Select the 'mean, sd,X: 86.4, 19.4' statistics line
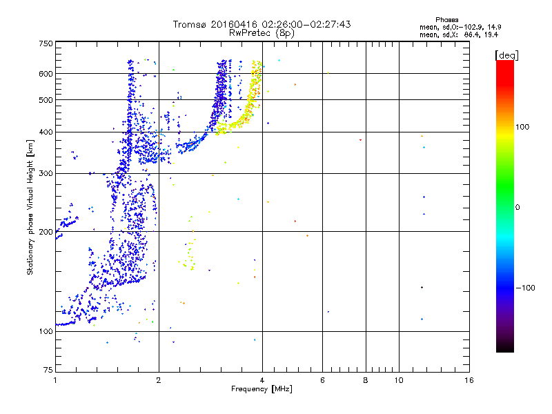This screenshot has height=414, width=552. (x=459, y=34)
